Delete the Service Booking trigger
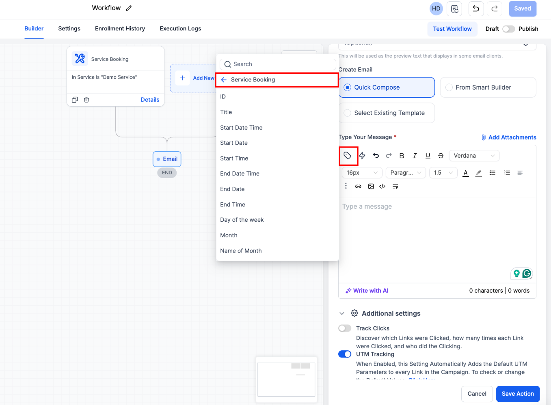Screen dimensions: 551x405 coord(86,100)
